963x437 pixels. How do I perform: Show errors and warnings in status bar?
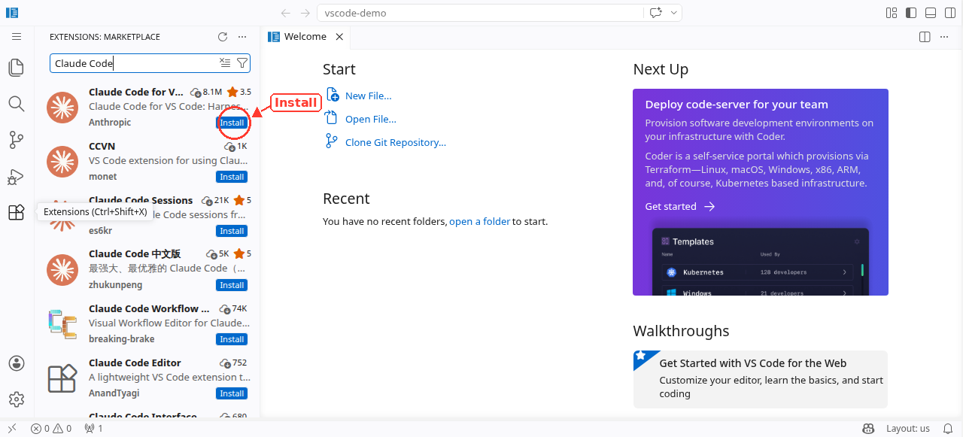click(51, 429)
